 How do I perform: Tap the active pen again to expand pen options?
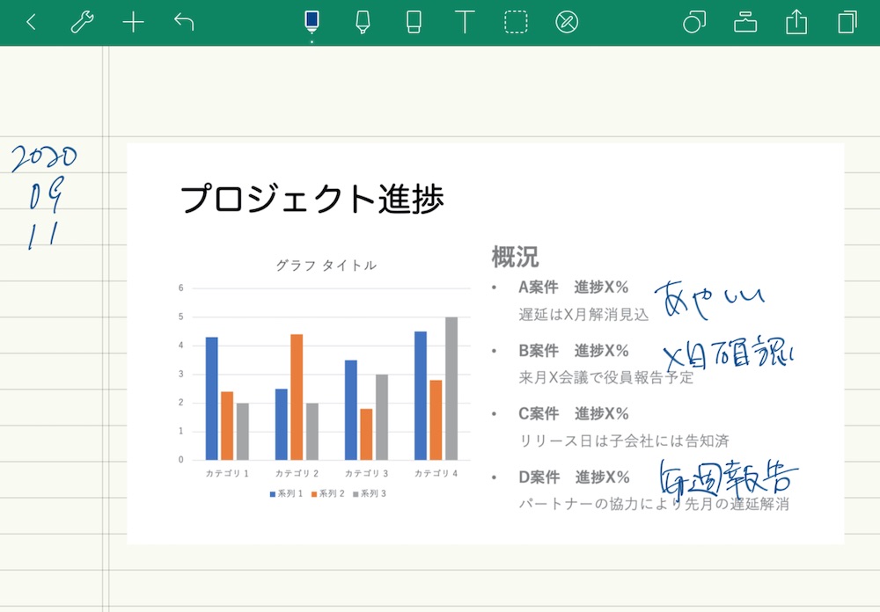(310, 21)
